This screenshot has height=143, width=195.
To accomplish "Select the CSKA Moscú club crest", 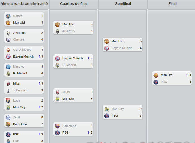I will 8,50.
